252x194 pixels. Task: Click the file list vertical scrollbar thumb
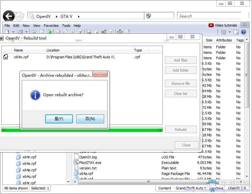coord(246,74)
